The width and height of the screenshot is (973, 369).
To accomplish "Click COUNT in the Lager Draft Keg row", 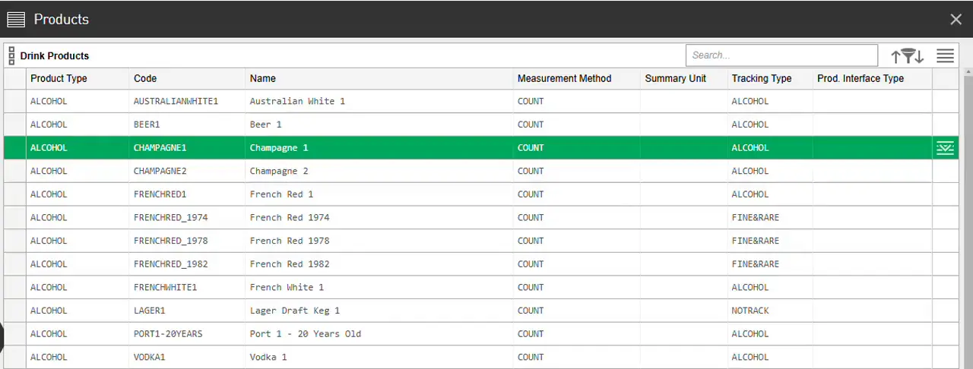I will click(x=577, y=311).
